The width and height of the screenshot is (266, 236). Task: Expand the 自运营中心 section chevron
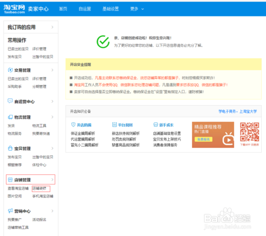click(x=52, y=101)
